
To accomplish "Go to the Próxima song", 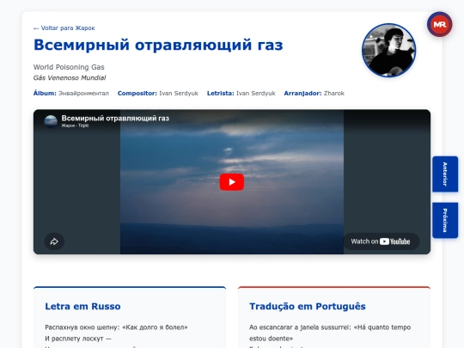I will tap(445, 220).
